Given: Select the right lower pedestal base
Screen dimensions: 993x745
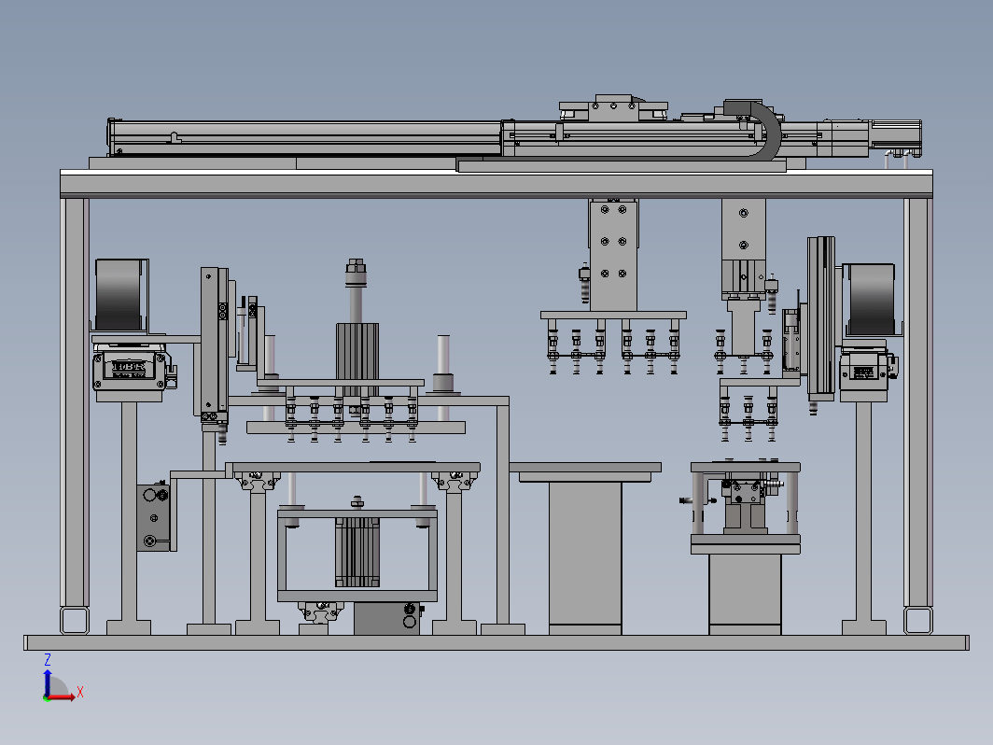Looking at the screenshot, I should 745,594.
